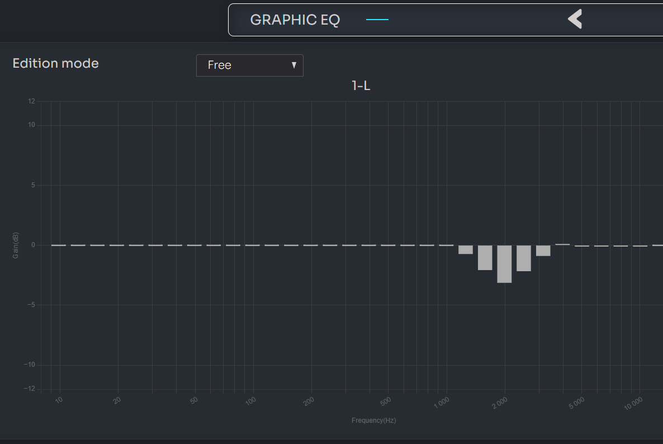Select the 1600 Hz EQ bar

pyautogui.click(x=485, y=257)
